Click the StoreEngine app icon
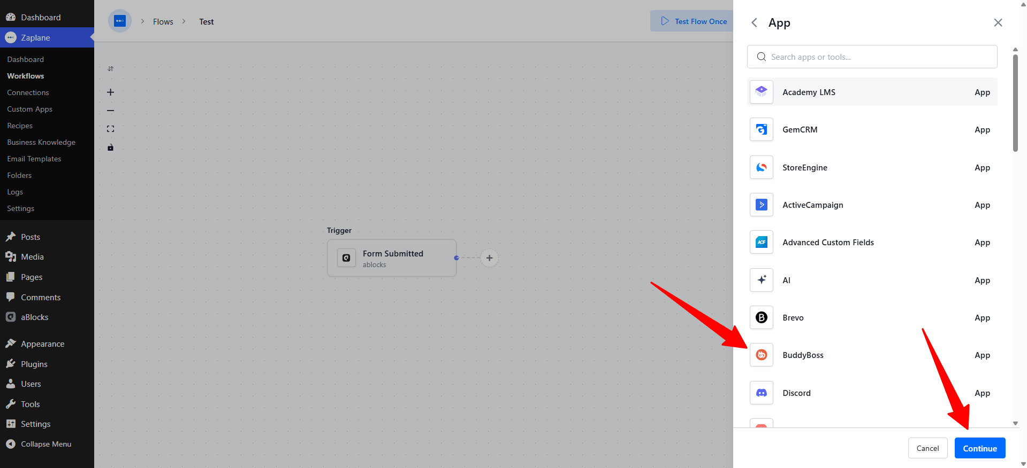 762,167
